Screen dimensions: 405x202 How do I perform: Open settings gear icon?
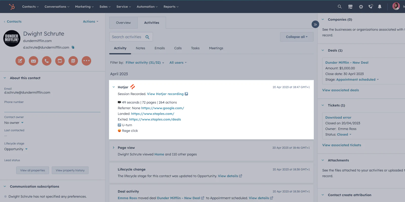click(x=361, y=7)
